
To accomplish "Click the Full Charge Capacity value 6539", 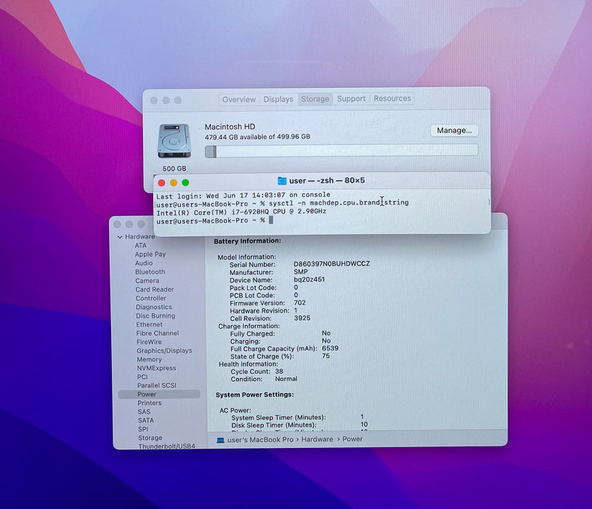I will [x=330, y=348].
